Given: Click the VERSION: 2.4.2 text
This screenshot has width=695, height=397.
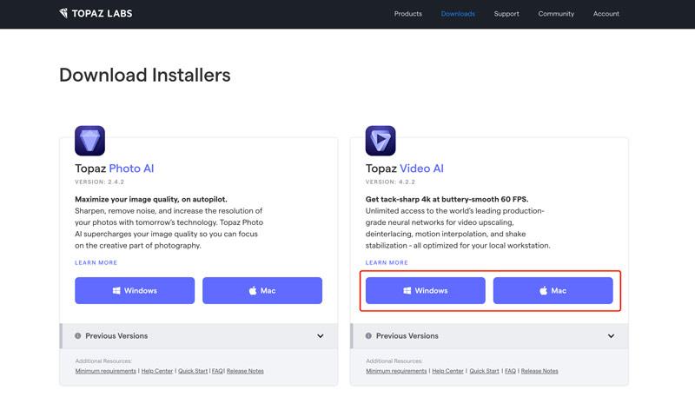Looking at the screenshot, I should point(99,182).
